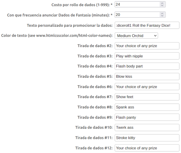
Task: Click the Tirada de dados #12 field
Action: (147, 148)
